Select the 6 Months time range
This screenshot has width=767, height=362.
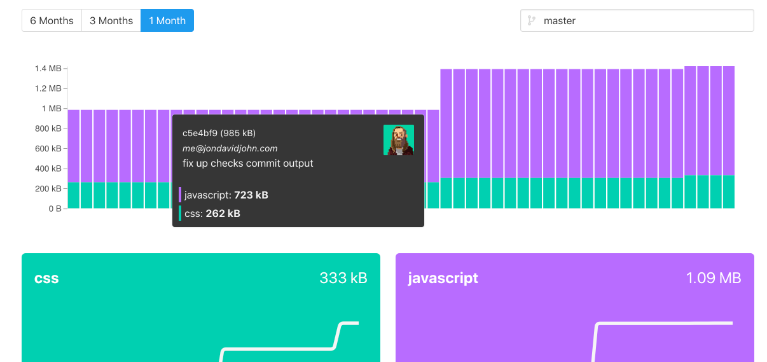pos(52,20)
